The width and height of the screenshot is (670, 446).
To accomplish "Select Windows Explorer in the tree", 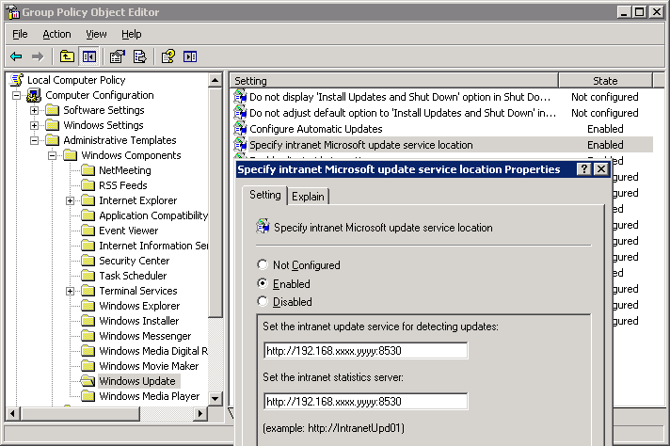I will [x=139, y=306].
